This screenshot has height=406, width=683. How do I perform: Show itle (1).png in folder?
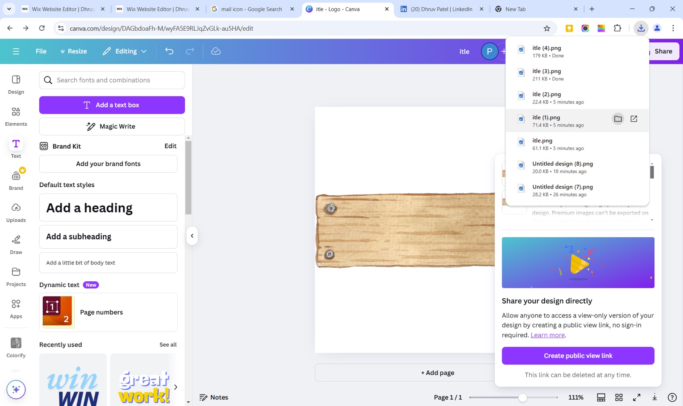(x=618, y=119)
